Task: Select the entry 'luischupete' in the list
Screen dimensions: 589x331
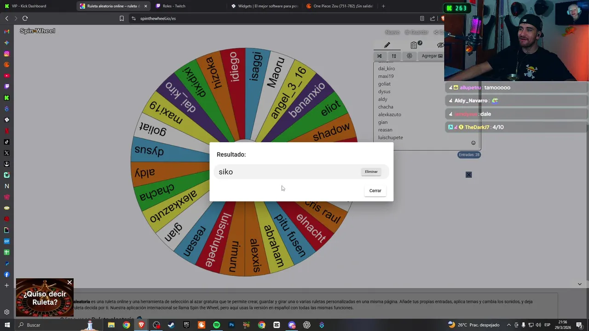Action: (390, 137)
